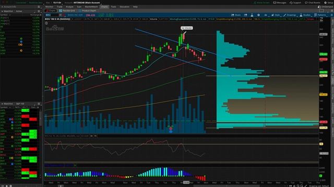Open the S&P 100 watchlist menu icon
This screenshot has width=334, height=187.
pos(39,104)
